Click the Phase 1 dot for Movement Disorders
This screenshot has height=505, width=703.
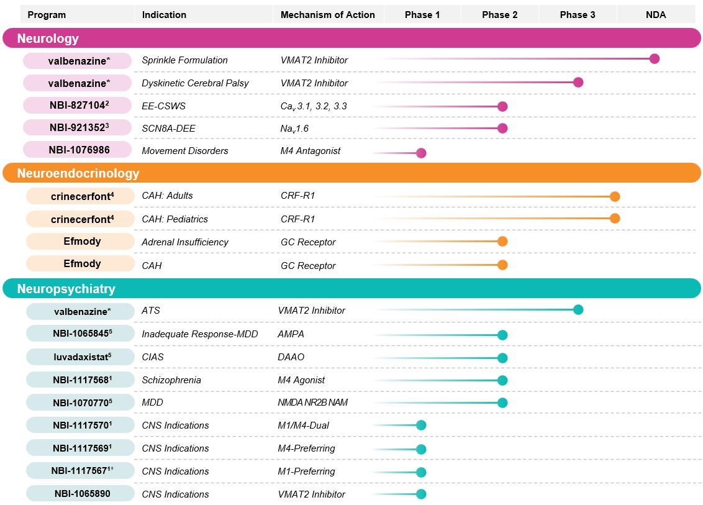click(421, 153)
